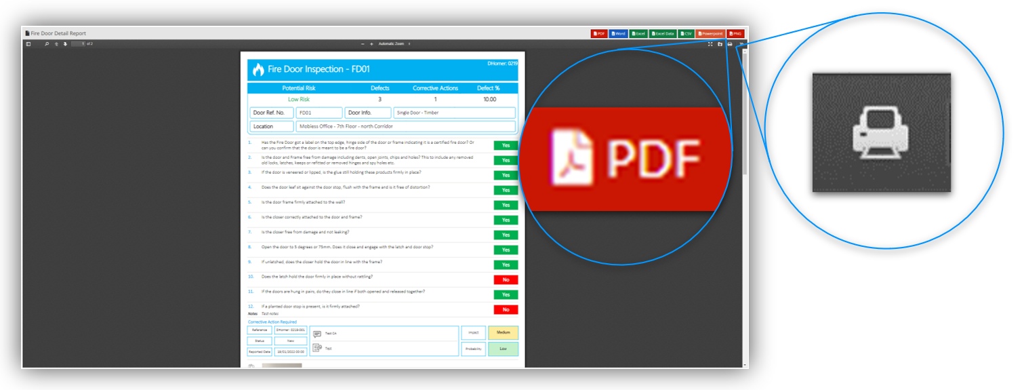Screen dimensions: 1024x390
Task: Click the open file icon
Action: 720,44
